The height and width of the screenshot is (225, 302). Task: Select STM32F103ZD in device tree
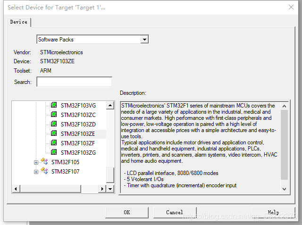click(x=78, y=125)
